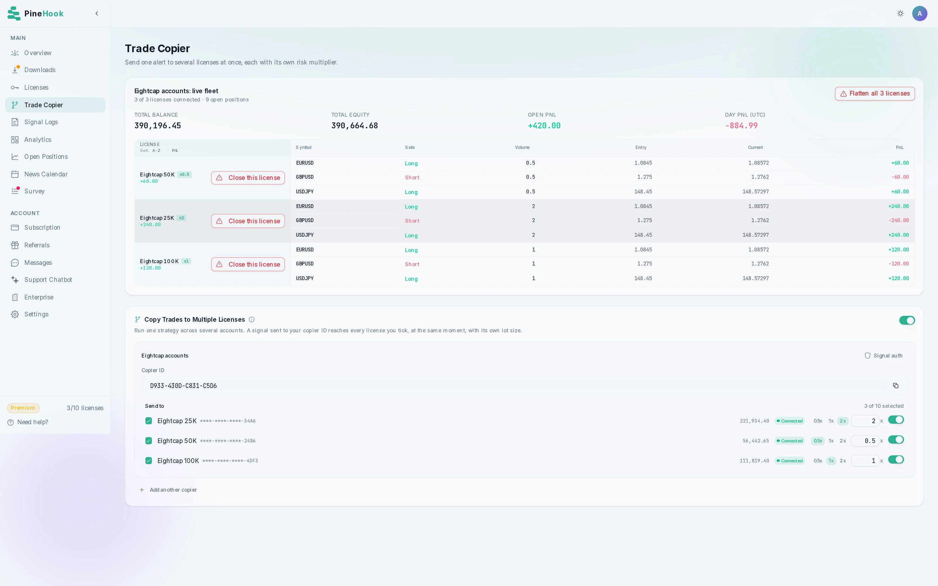The image size is (938, 586).
Task: Collapse the sidebar with the chevron
Action: tap(96, 13)
